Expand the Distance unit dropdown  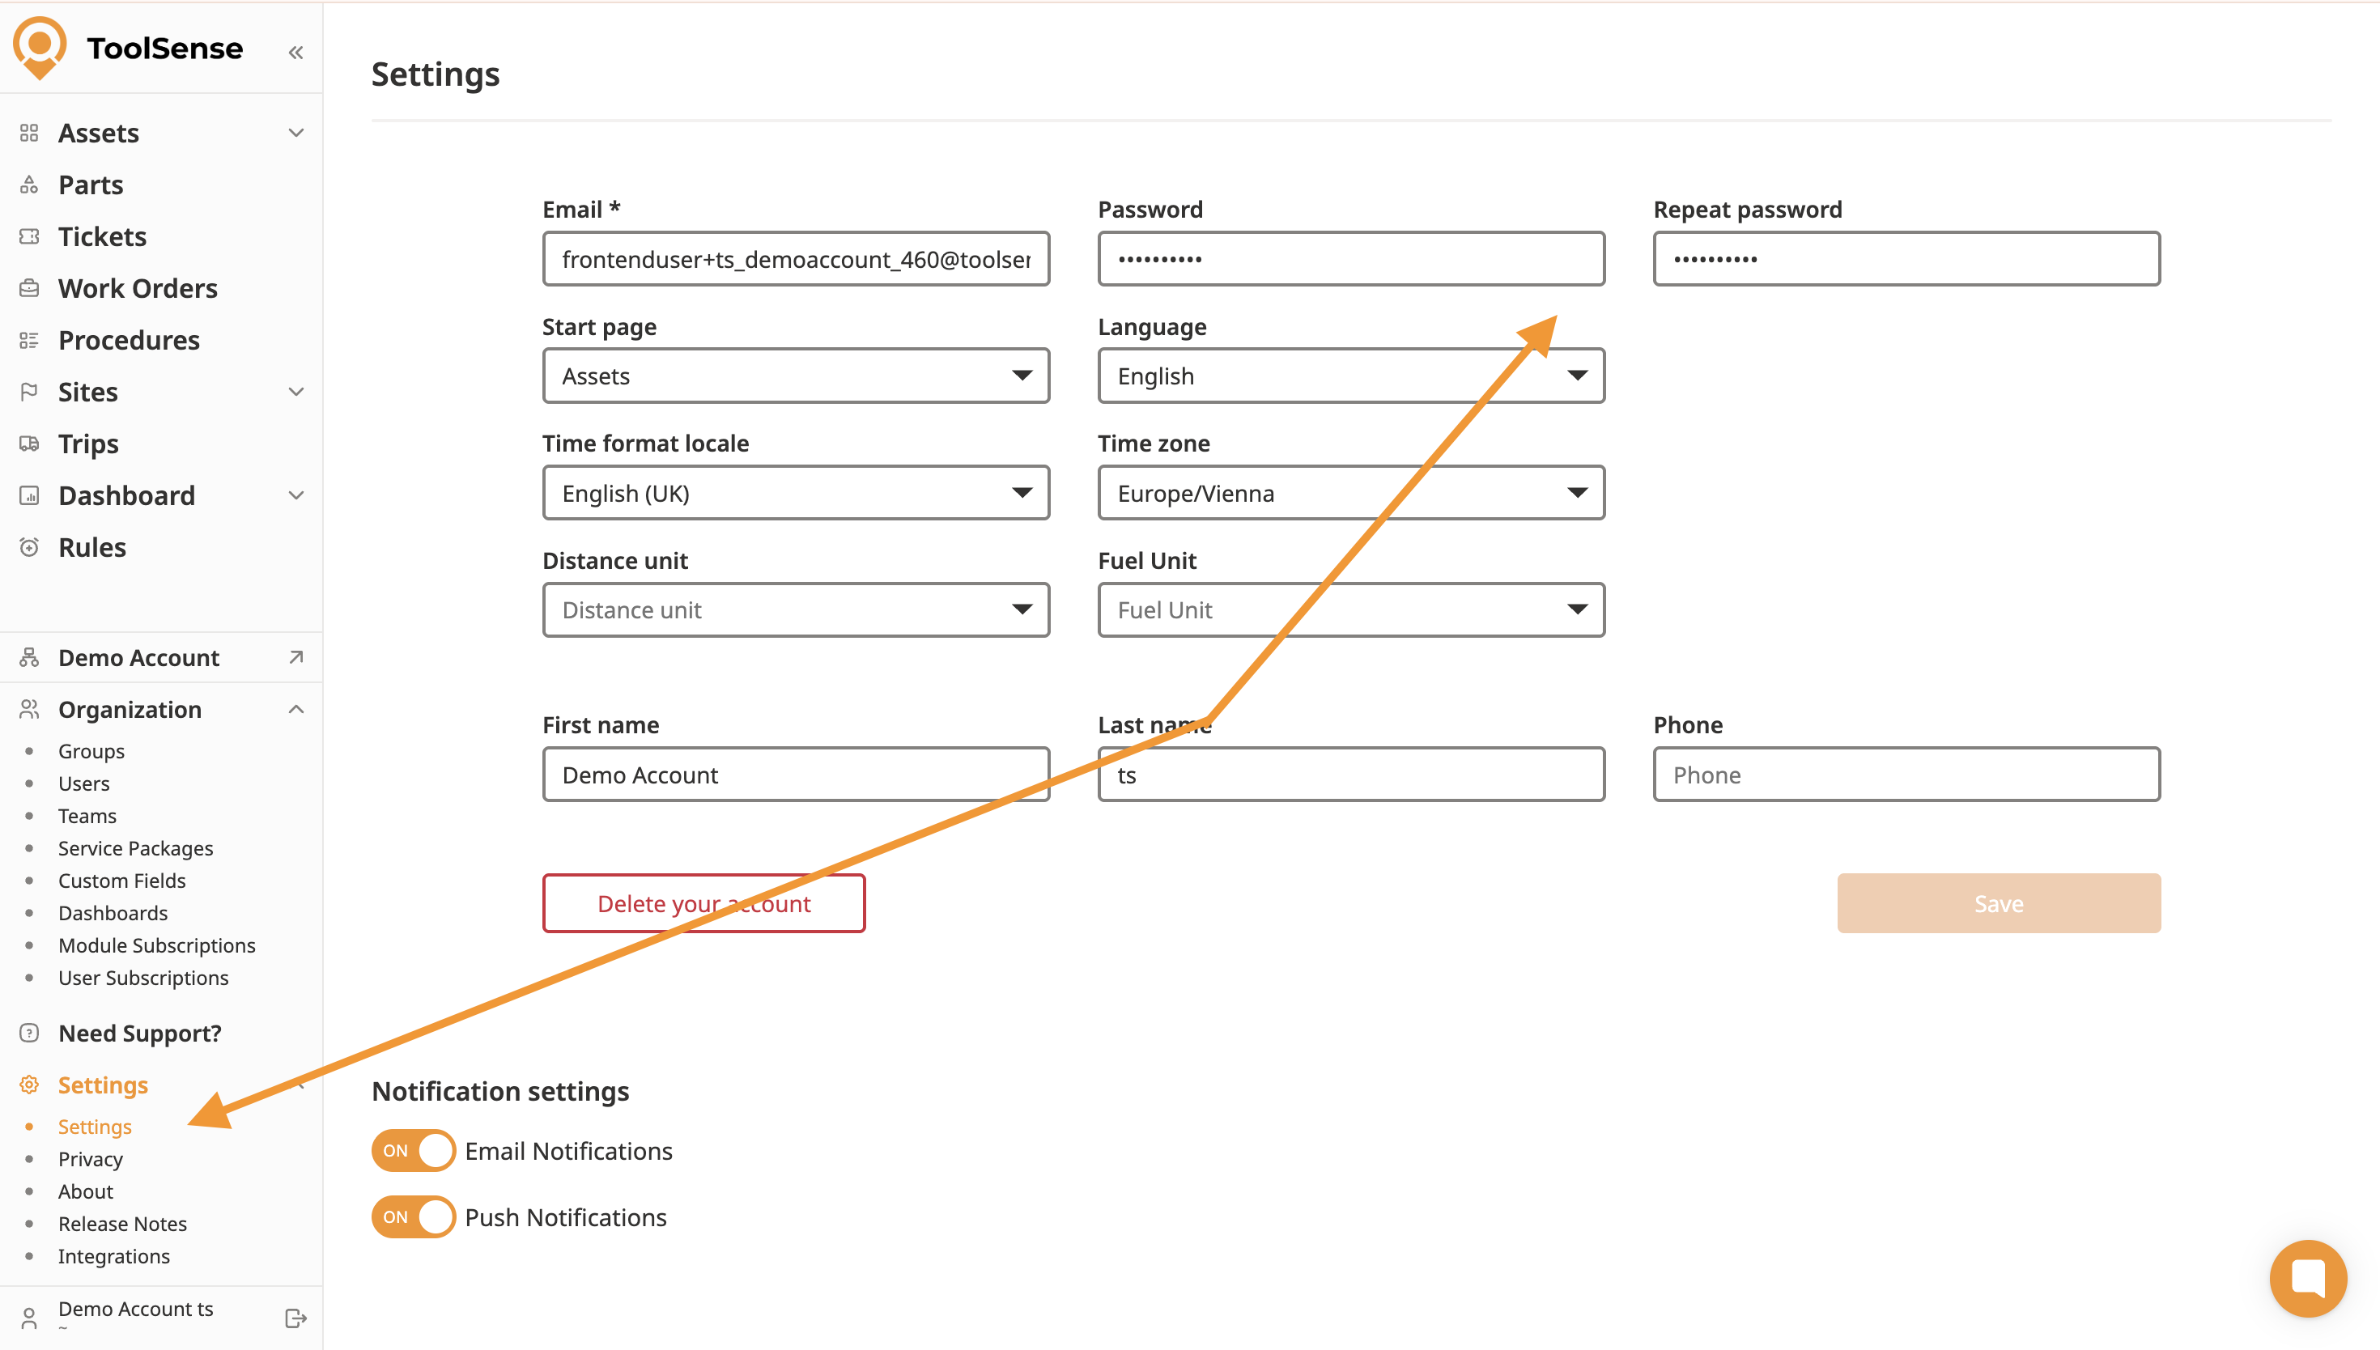pos(796,610)
